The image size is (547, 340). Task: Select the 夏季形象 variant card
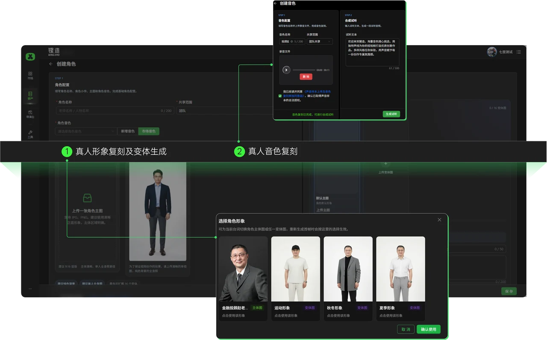point(400,279)
